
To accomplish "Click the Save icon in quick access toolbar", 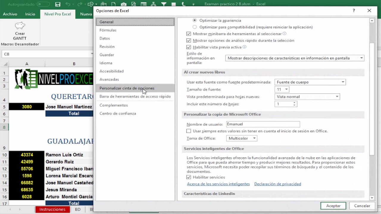I will point(58,4).
